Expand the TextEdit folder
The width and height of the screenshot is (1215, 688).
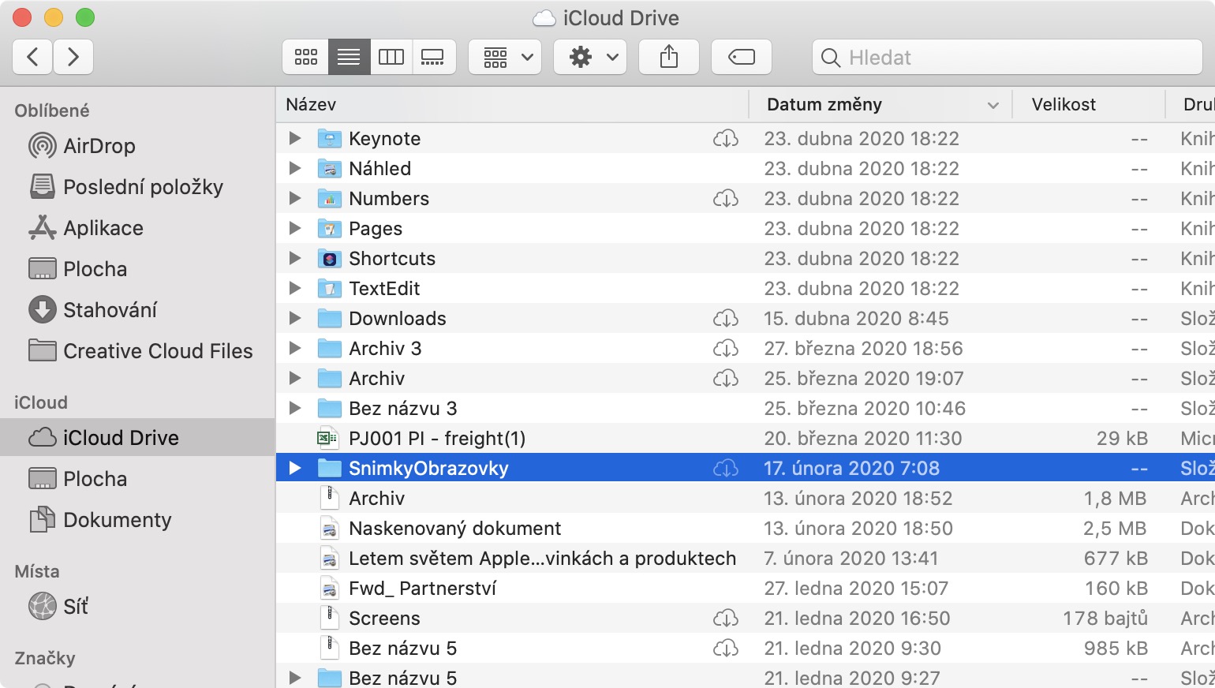(295, 288)
